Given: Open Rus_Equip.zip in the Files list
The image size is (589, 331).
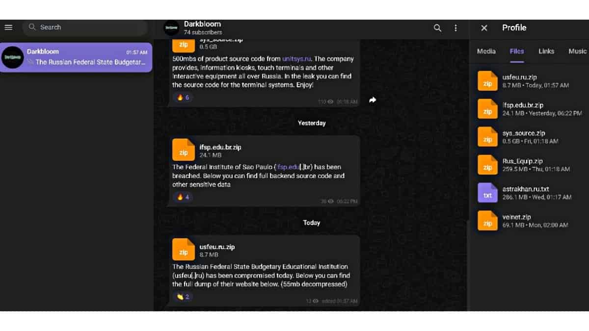Looking at the screenshot, I should click(487, 165).
